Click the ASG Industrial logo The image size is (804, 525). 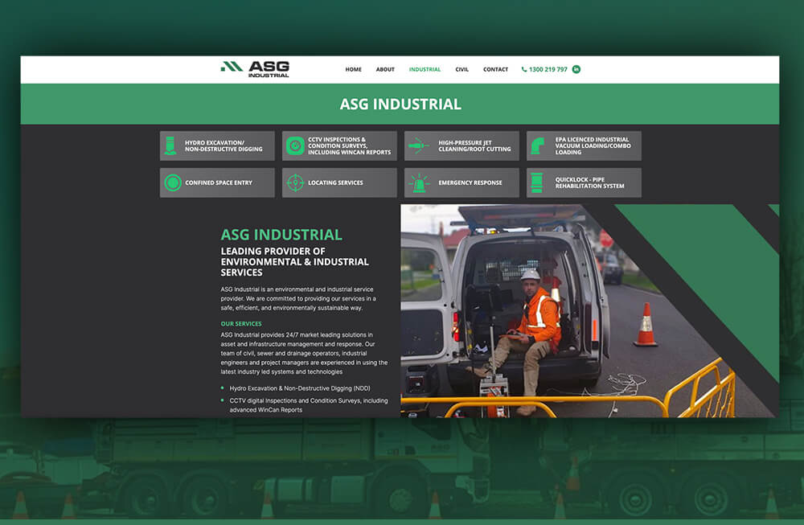(x=255, y=69)
